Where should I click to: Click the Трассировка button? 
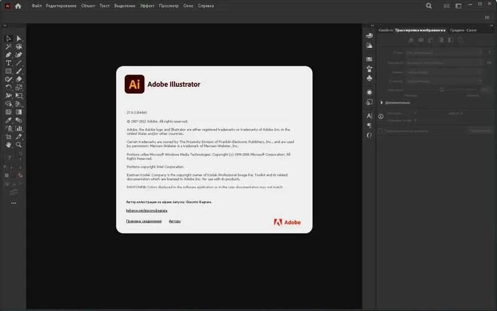[480, 131]
